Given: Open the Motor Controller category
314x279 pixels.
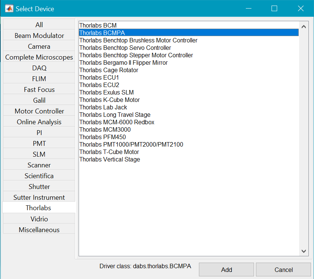Looking at the screenshot, I should (39, 111).
